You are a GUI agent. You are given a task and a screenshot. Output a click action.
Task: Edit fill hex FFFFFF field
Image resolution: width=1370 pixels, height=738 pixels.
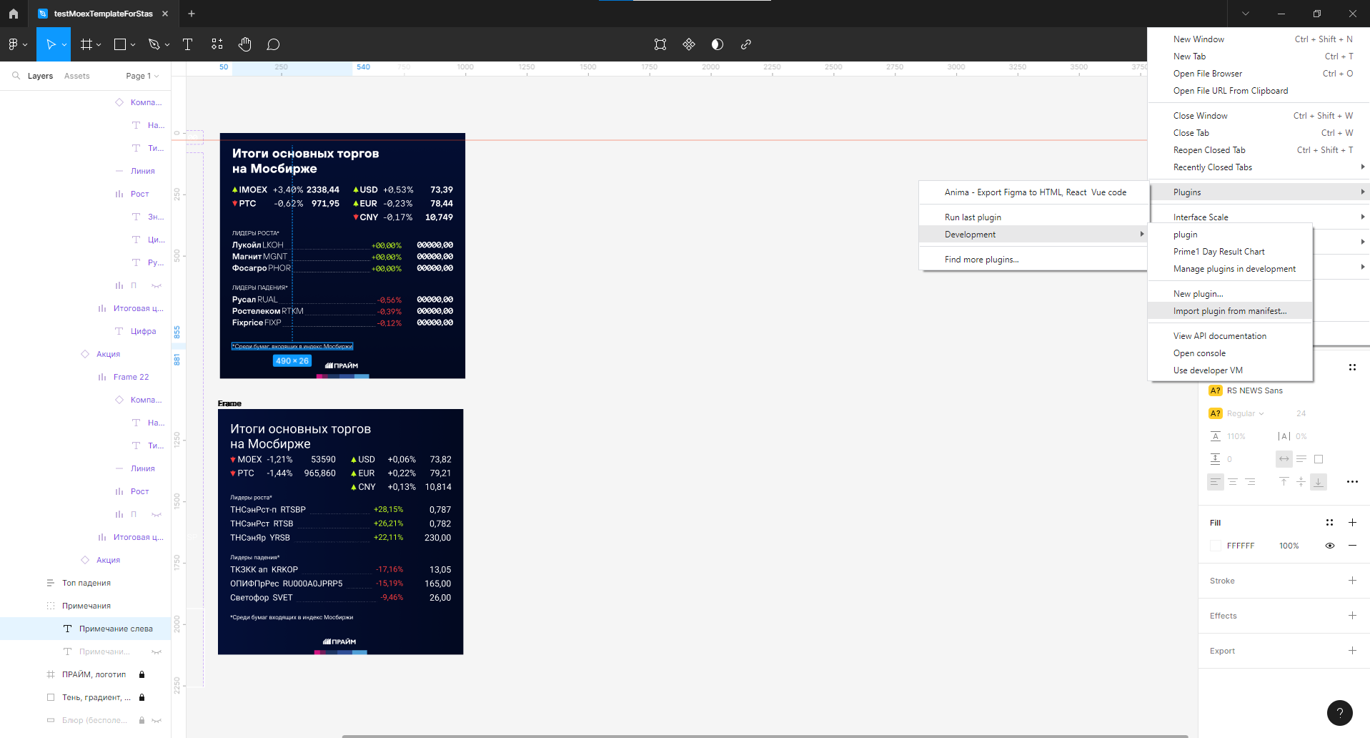[1241, 546]
